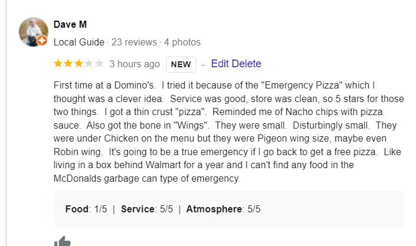Click the Food 1/5 rating

tap(86, 209)
